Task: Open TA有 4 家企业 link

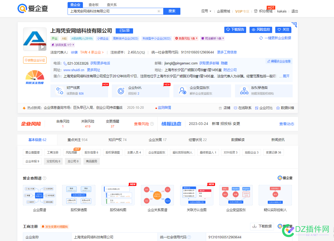Action: click(x=92, y=52)
